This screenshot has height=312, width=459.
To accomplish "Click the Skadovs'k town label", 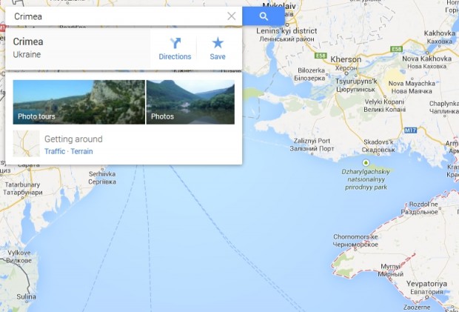I will pyautogui.click(x=378, y=142).
